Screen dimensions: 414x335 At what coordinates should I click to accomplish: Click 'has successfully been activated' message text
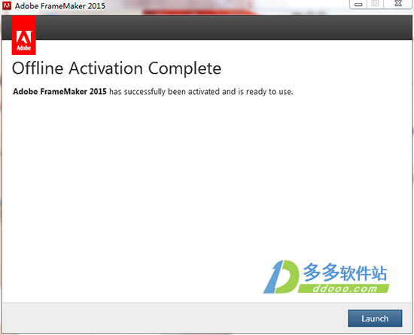[201, 92]
